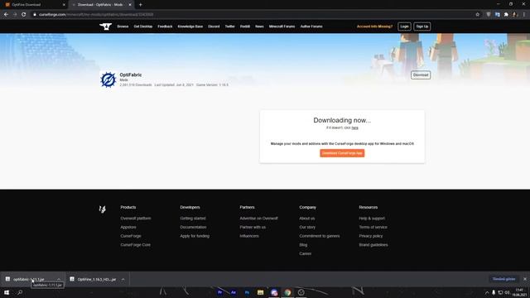Open the browser extensions puzzle icon
This screenshot has width=530, height=298.
pyautogui.click(x=506, y=15)
